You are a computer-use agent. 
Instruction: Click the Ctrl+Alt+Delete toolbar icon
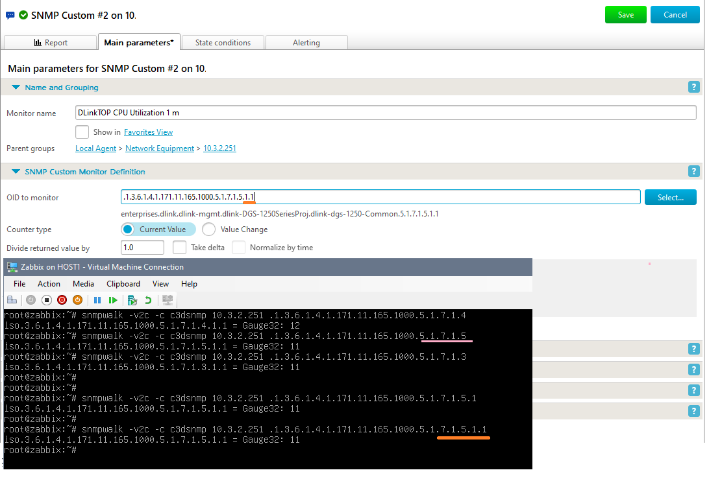[x=12, y=300]
